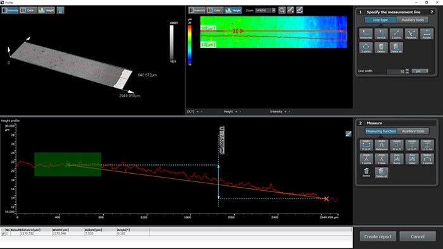Click the green X marker in highlighted region
443x249 pixels.
tap(68, 164)
